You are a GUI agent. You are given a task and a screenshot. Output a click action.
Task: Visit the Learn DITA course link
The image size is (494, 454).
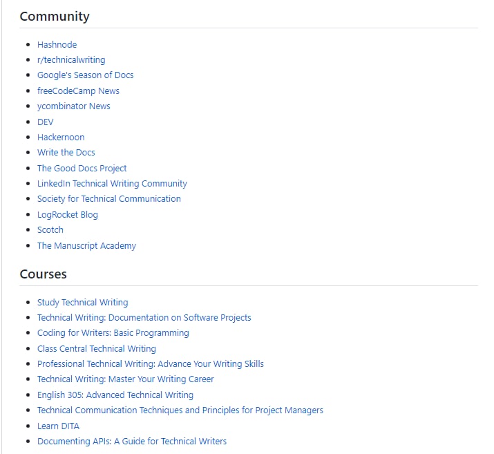pyautogui.click(x=58, y=426)
